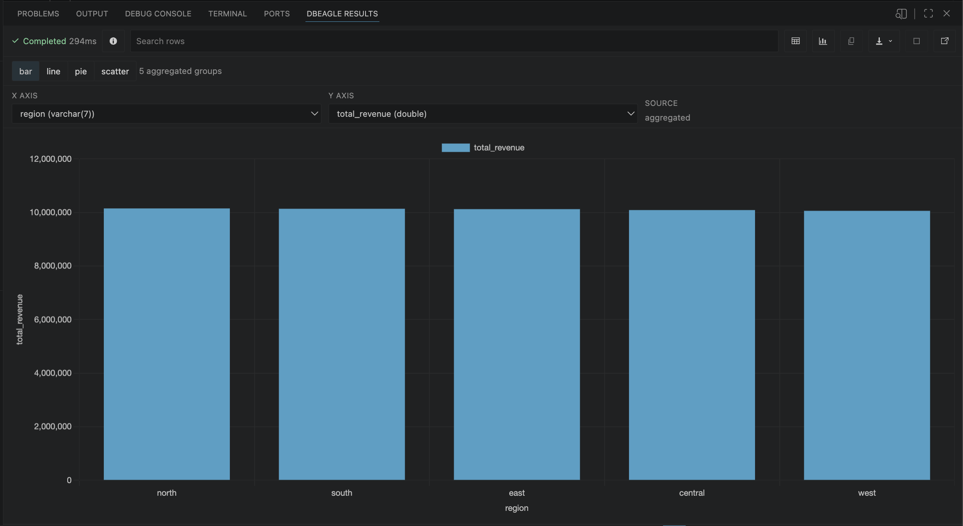The width and height of the screenshot is (963, 526).
Task: Open the Y Axis total_revenue dropdown
Action: [x=483, y=113]
